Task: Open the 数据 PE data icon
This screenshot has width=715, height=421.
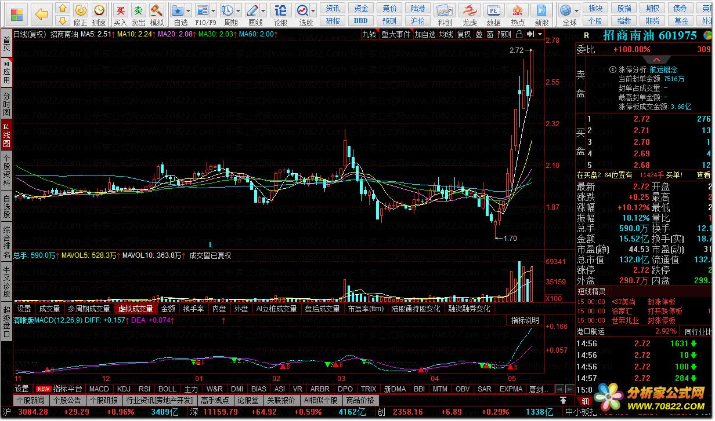Action: tap(493, 14)
